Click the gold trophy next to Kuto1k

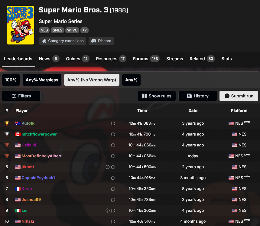pos(7,123)
